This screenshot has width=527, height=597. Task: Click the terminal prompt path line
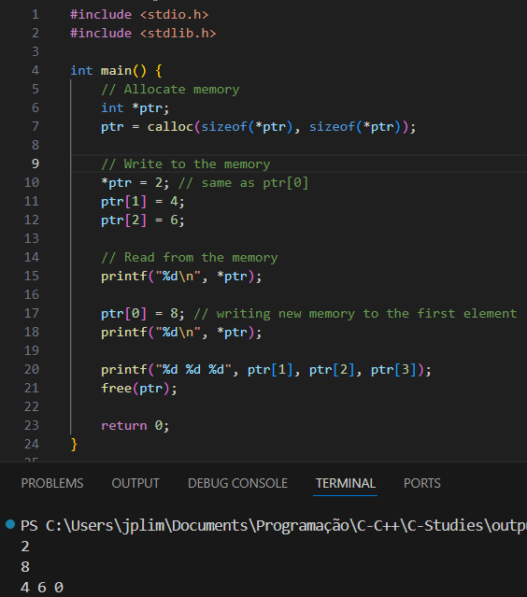pyautogui.click(x=274, y=525)
